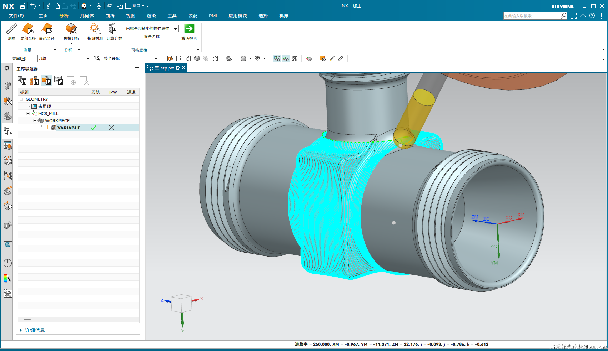Collapse the ribbon with the caret icon
The height and width of the screenshot is (351, 608).
pos(583,16)
